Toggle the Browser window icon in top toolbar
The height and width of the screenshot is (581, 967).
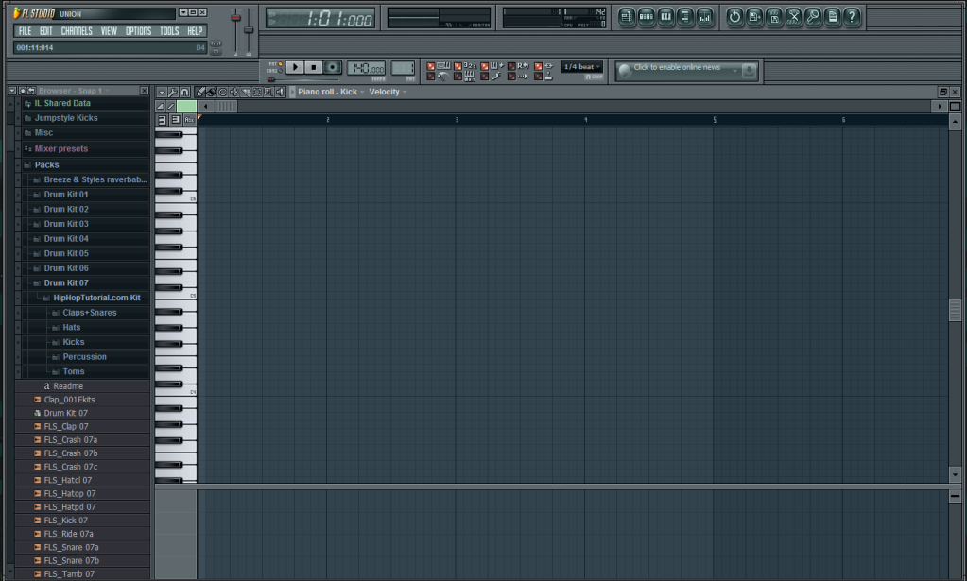(685, 17)
